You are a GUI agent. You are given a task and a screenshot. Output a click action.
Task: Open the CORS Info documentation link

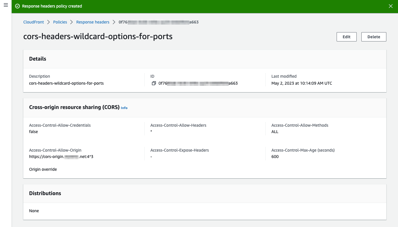click(x=124, y=108)
